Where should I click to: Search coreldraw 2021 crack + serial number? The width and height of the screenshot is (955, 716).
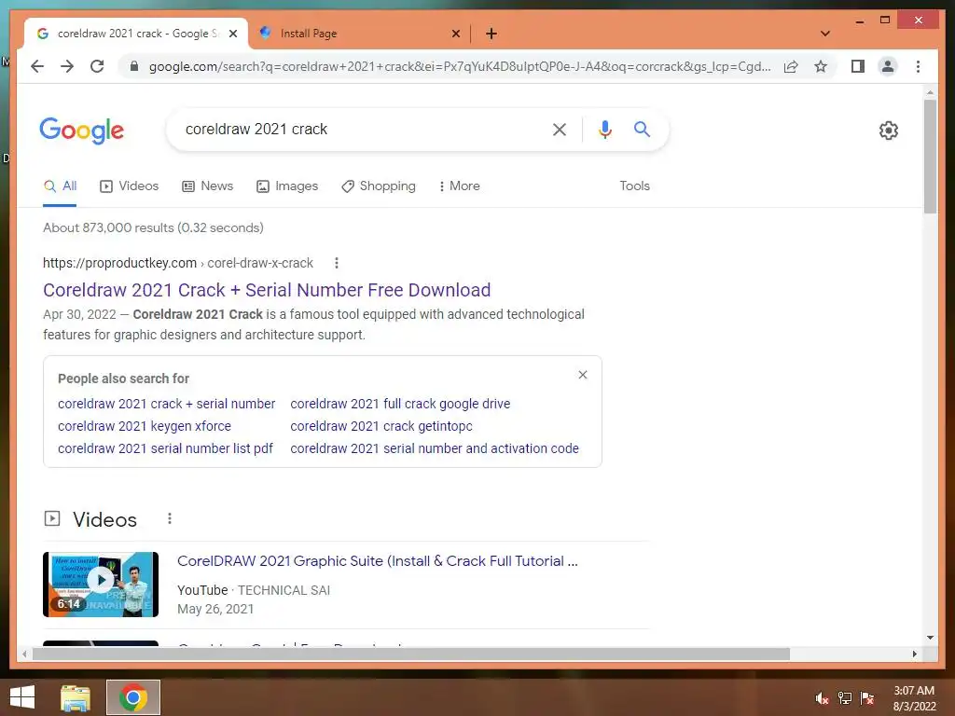coord(166,404)
